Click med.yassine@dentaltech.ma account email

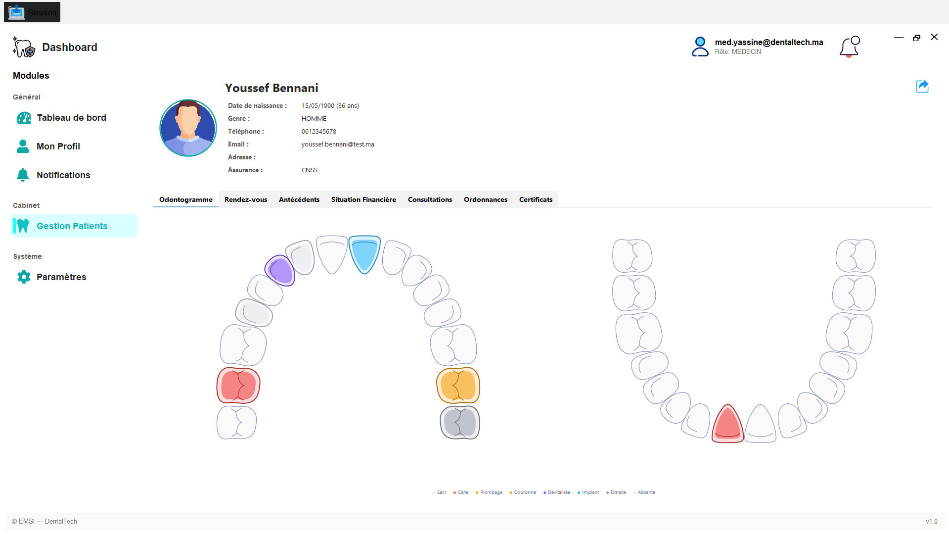pyautogui.click(x=769, y=42)
